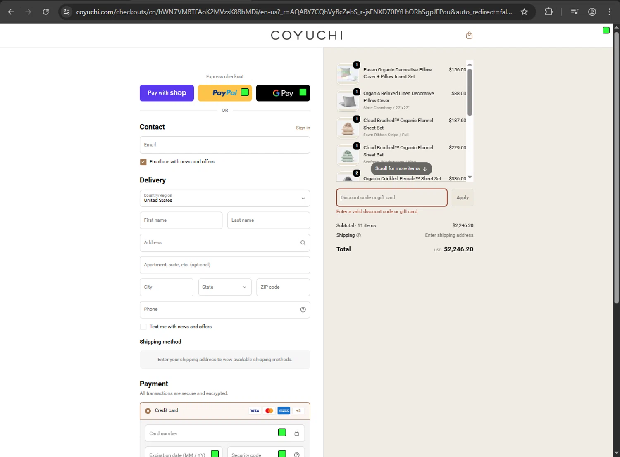Open the shopping bag cart icon
Screen dimensions: 620x457
click(469, 36)
